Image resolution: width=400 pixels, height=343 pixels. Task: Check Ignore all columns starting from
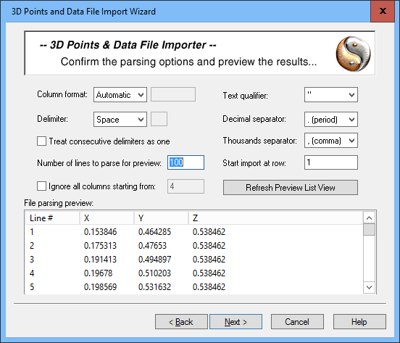[41, 186]
